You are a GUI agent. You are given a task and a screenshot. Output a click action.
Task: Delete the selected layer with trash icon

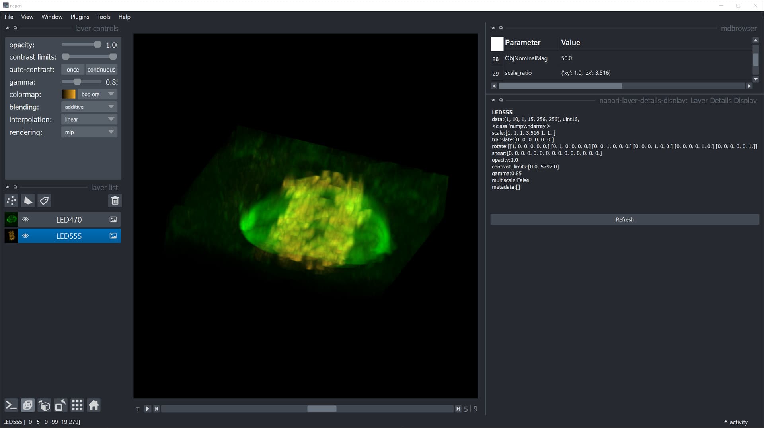115,200
